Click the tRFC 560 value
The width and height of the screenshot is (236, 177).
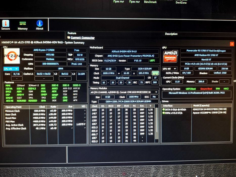pos(155,82)
